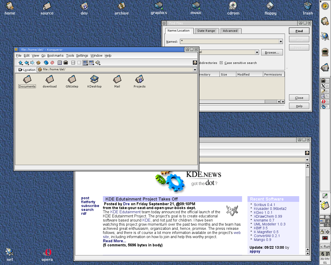Go to Home URL via toolbar house icon
Viewport: 331px width, 265px height.
(x=39, y=63)
